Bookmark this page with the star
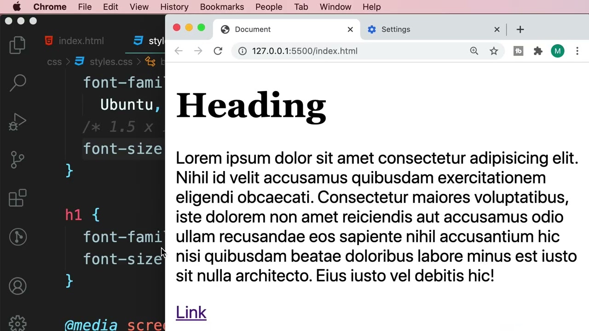 (x=494, y=51)
